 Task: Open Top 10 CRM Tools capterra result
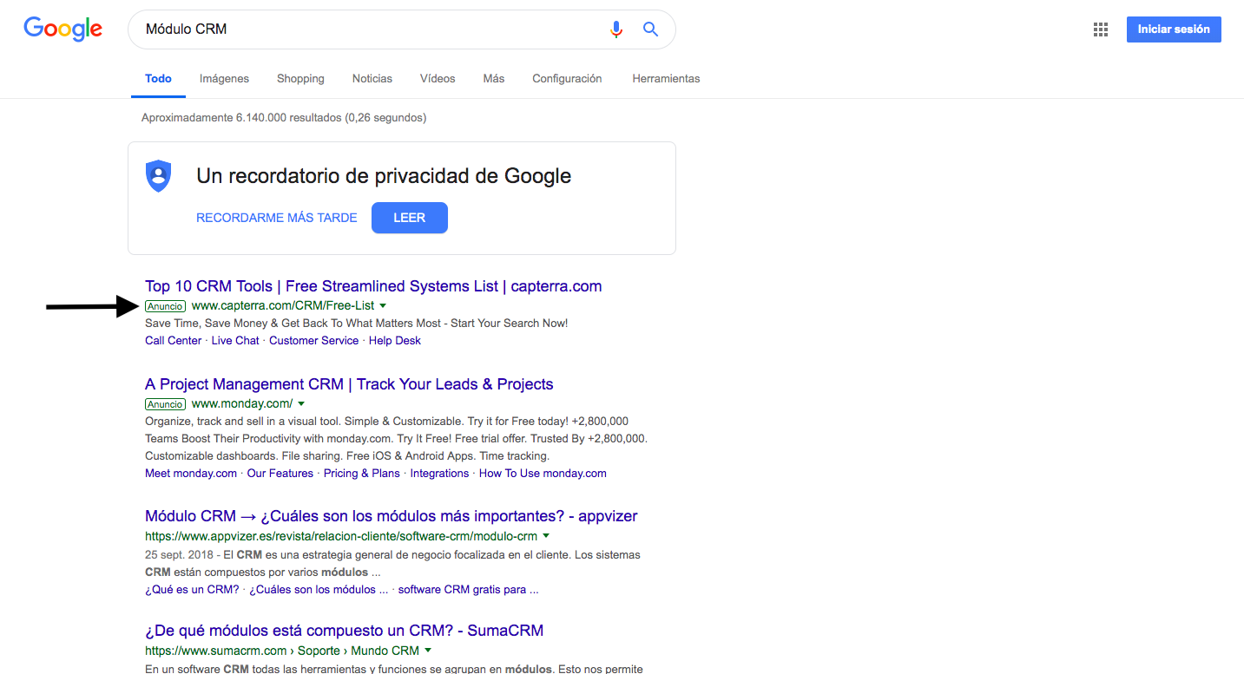(x=373, y=286)
